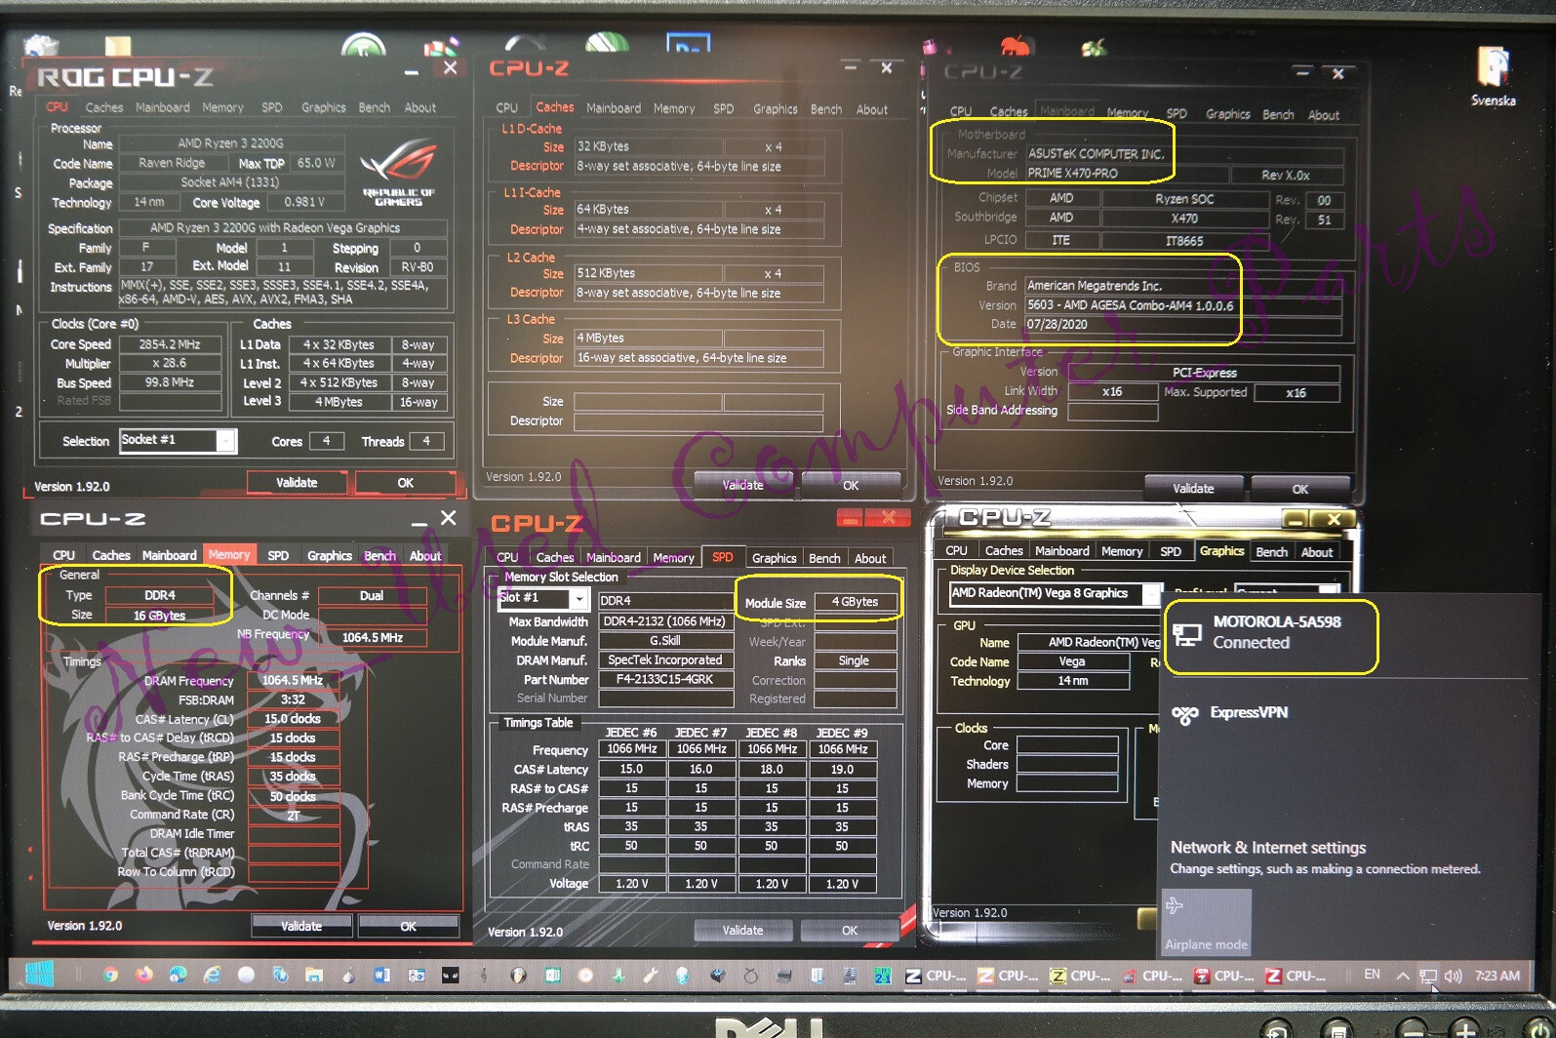The height and width of the screenshot is (1038, 1556).
Task: Click the Code Name Raven Ridge field
Action: (172, 164)
